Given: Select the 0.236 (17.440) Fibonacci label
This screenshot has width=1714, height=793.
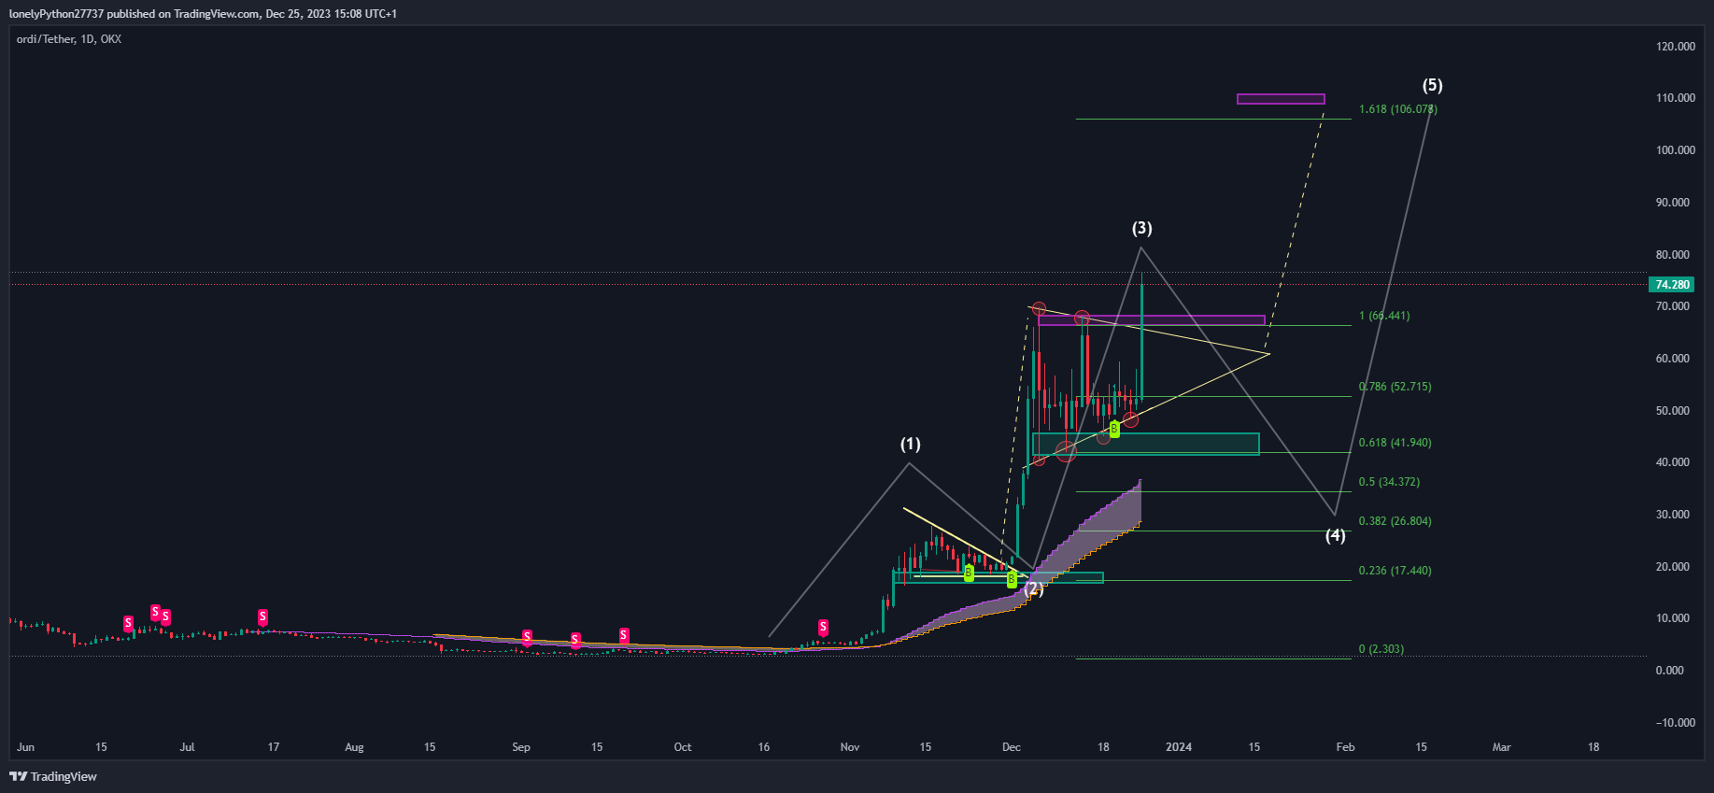Looking at the screenshot, I should (1395, 571).
